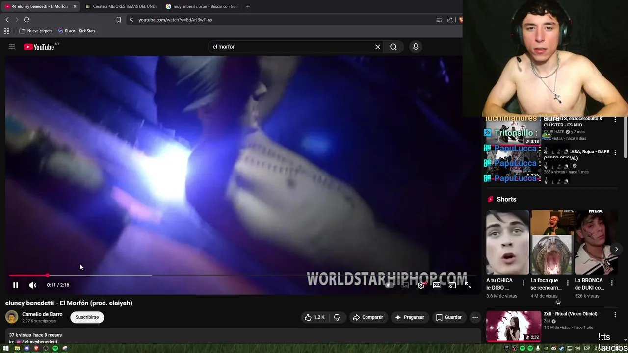Image resolution: width=628 pixels, height=353 pixels.
Task: Switch to 'Create a MEJORES TEMAS' tab
Action: (121, 6)
